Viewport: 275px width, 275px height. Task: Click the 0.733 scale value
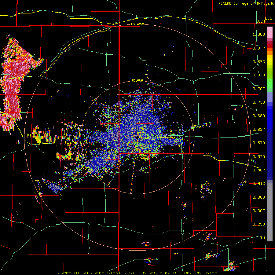(x=259, y=102)
